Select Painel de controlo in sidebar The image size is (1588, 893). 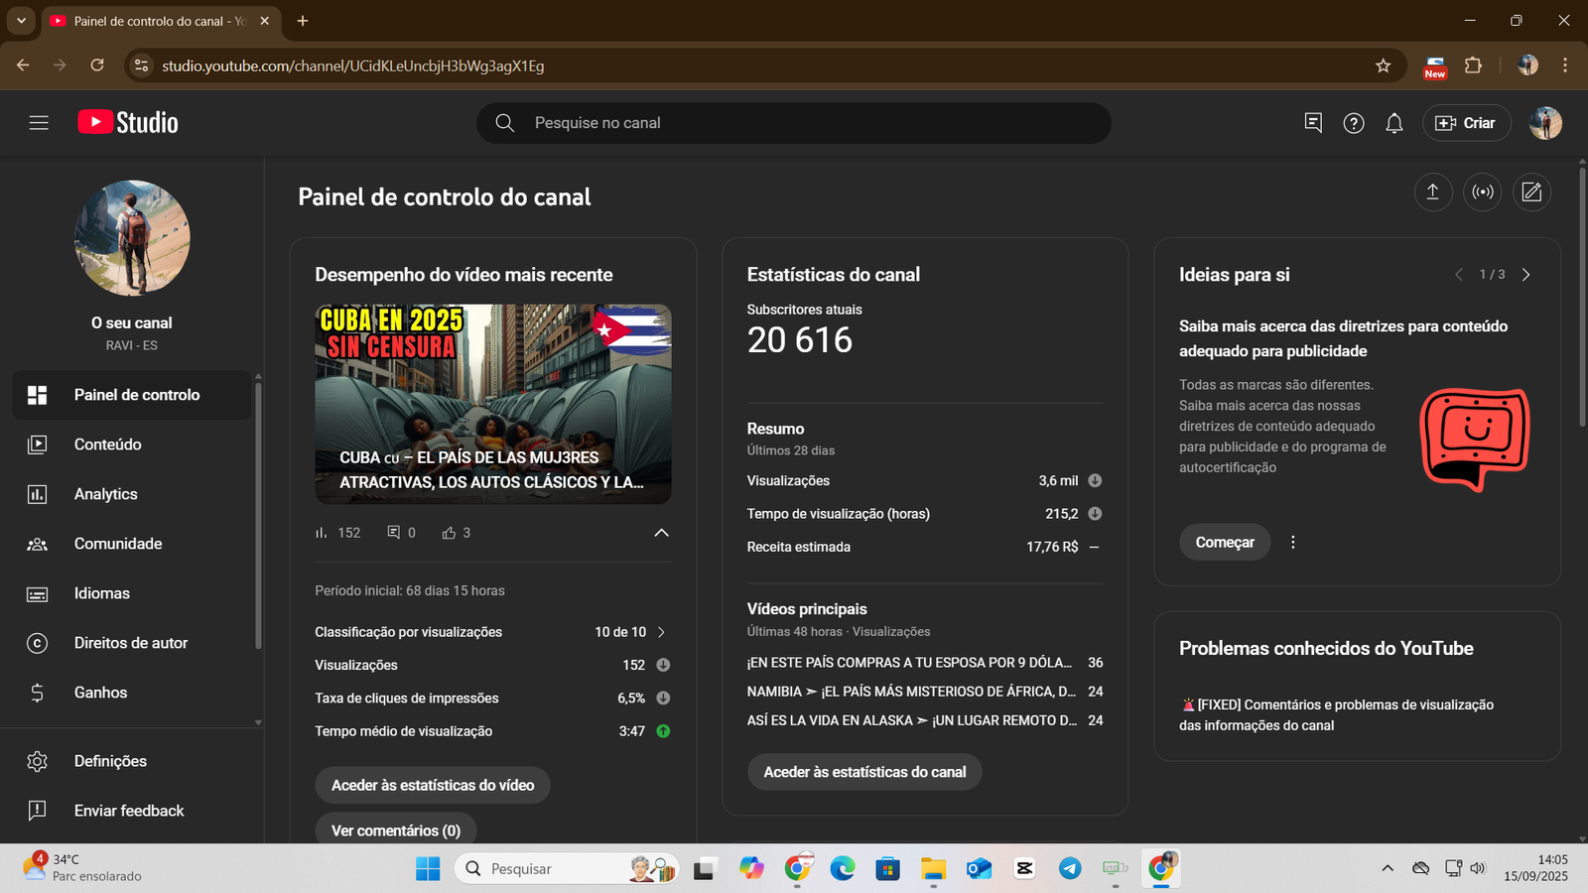click(132, 395)
